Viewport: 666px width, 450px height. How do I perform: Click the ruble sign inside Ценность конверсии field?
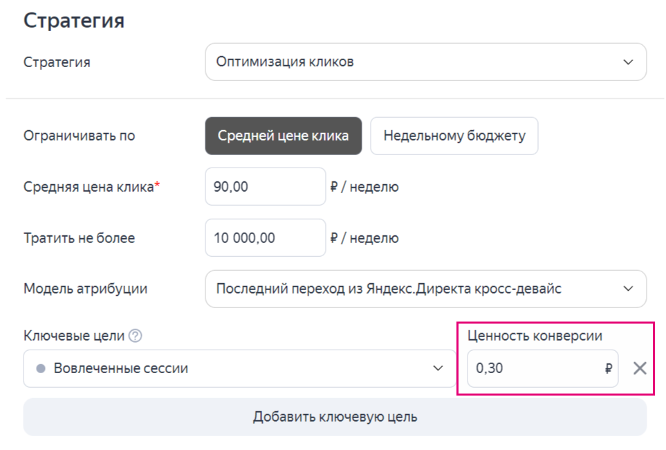point(608,368)
